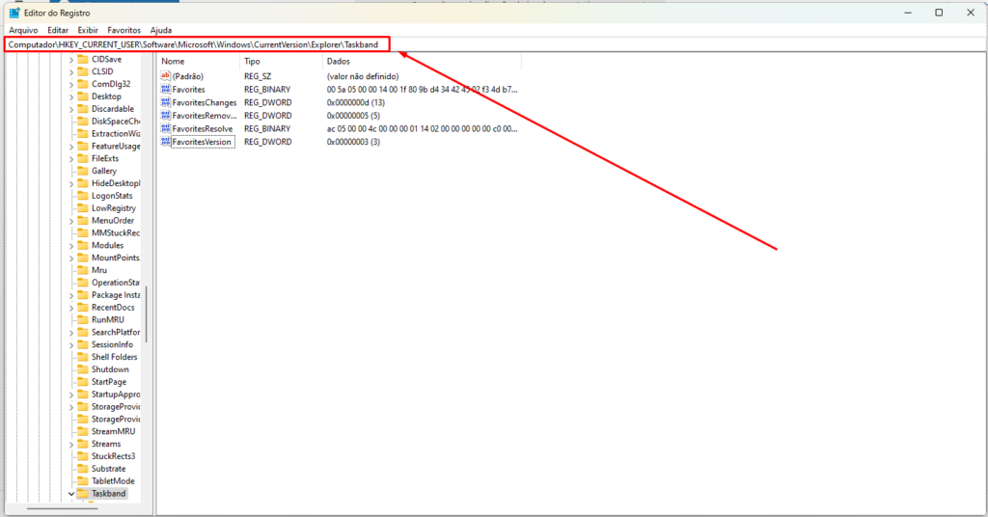Click the Desktop folder icon
This screenshot has height=517, width=988.
[x=83, y=96]
